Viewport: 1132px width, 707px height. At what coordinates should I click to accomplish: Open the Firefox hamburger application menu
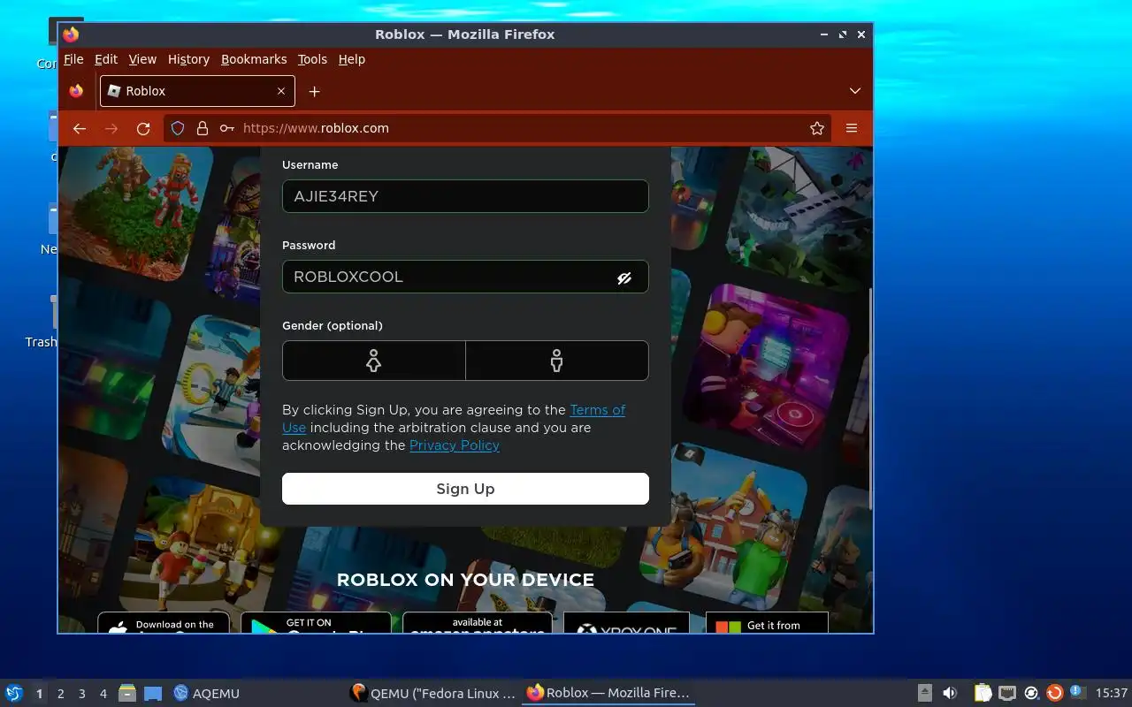852,128
